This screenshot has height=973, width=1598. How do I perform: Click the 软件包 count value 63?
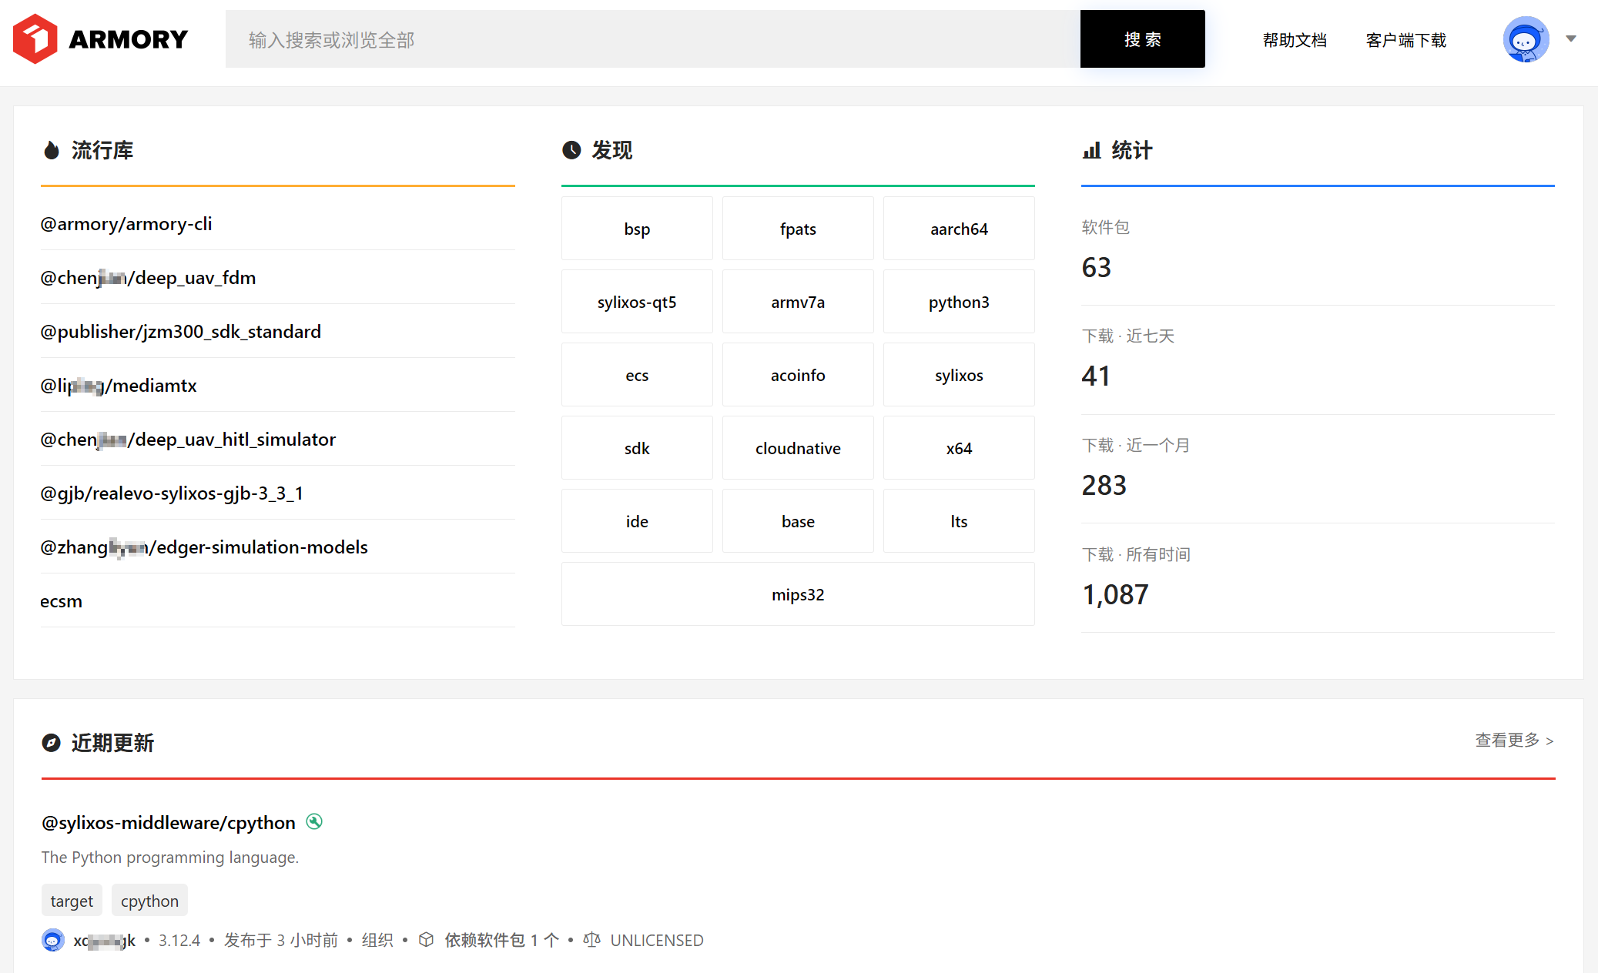[x=1096, y=267]
